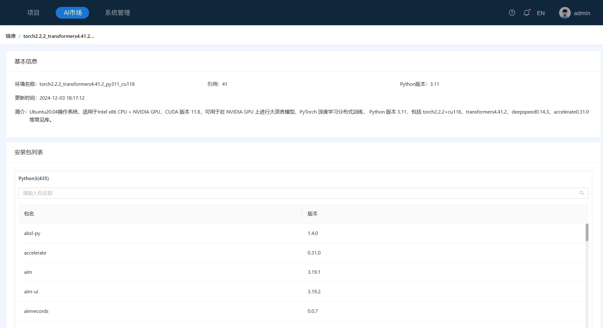Viewport: 603px width, 328px height.
Task: Open the notifications bell icon
Action: [x=526, y=13]
